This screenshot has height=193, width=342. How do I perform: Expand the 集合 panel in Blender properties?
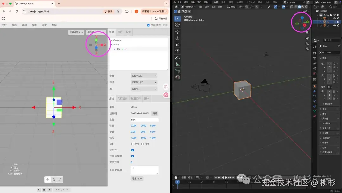(330, 114)
